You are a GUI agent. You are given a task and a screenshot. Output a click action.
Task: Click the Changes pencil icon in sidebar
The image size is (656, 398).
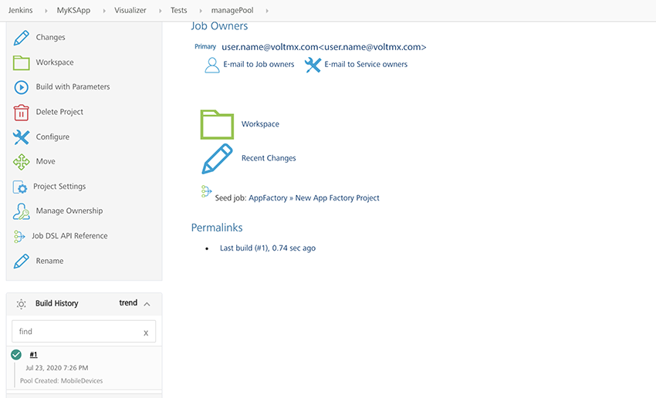pyautogui.click(x=22, y=38)
